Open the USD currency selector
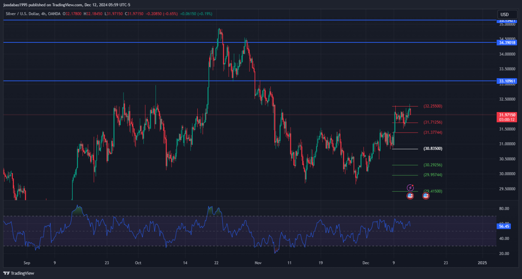Screen dimensions: 522x279 click(504, 14)
